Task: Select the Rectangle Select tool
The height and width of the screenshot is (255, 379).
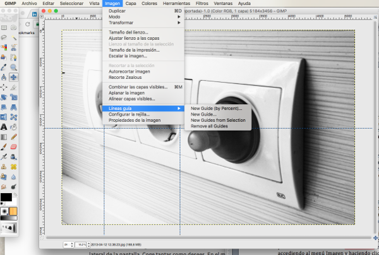Action: pos(4,28)
